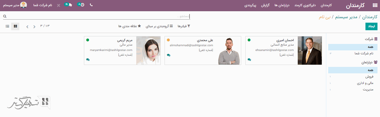Screen dimensions: 380x117
Task: Open the apps grid menu icon
Action: 375,5
